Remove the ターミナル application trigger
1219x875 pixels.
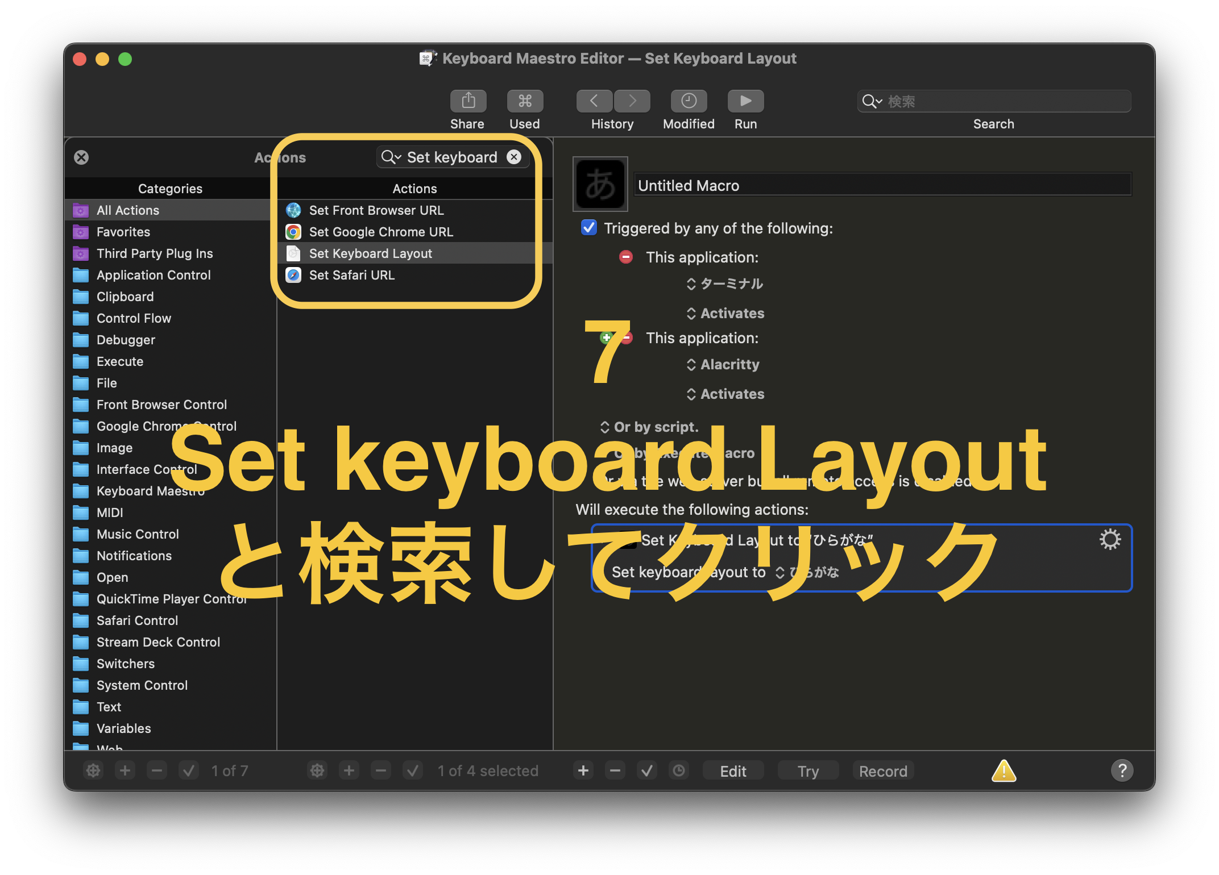[626, 257]
